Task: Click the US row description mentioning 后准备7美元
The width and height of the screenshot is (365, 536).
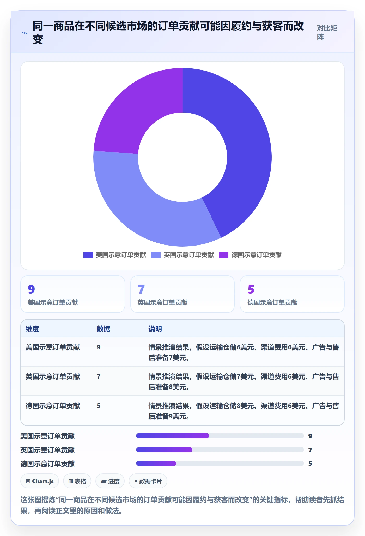Action: [244, 352]
